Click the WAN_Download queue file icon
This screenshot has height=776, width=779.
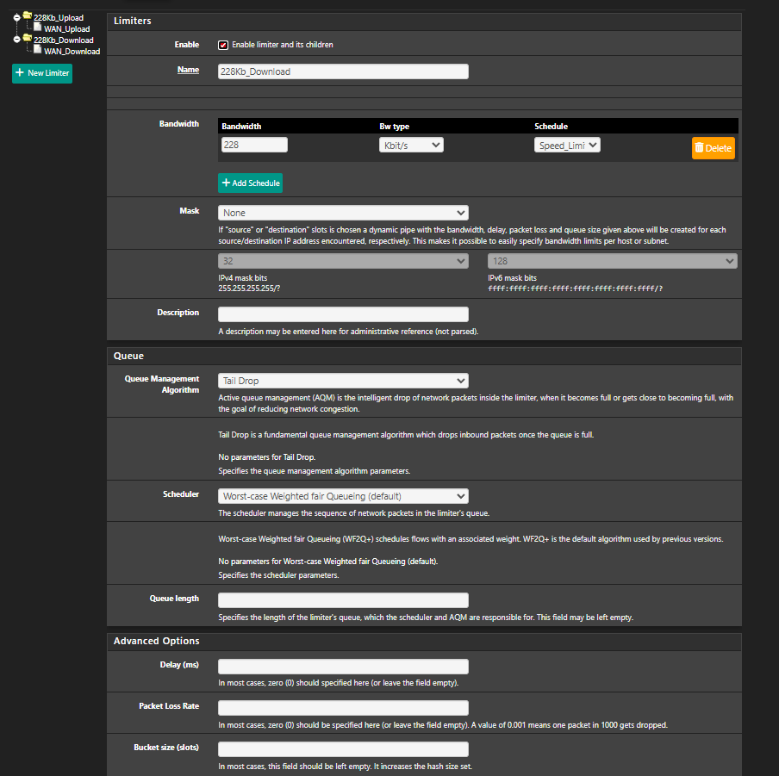click(37, 49)
